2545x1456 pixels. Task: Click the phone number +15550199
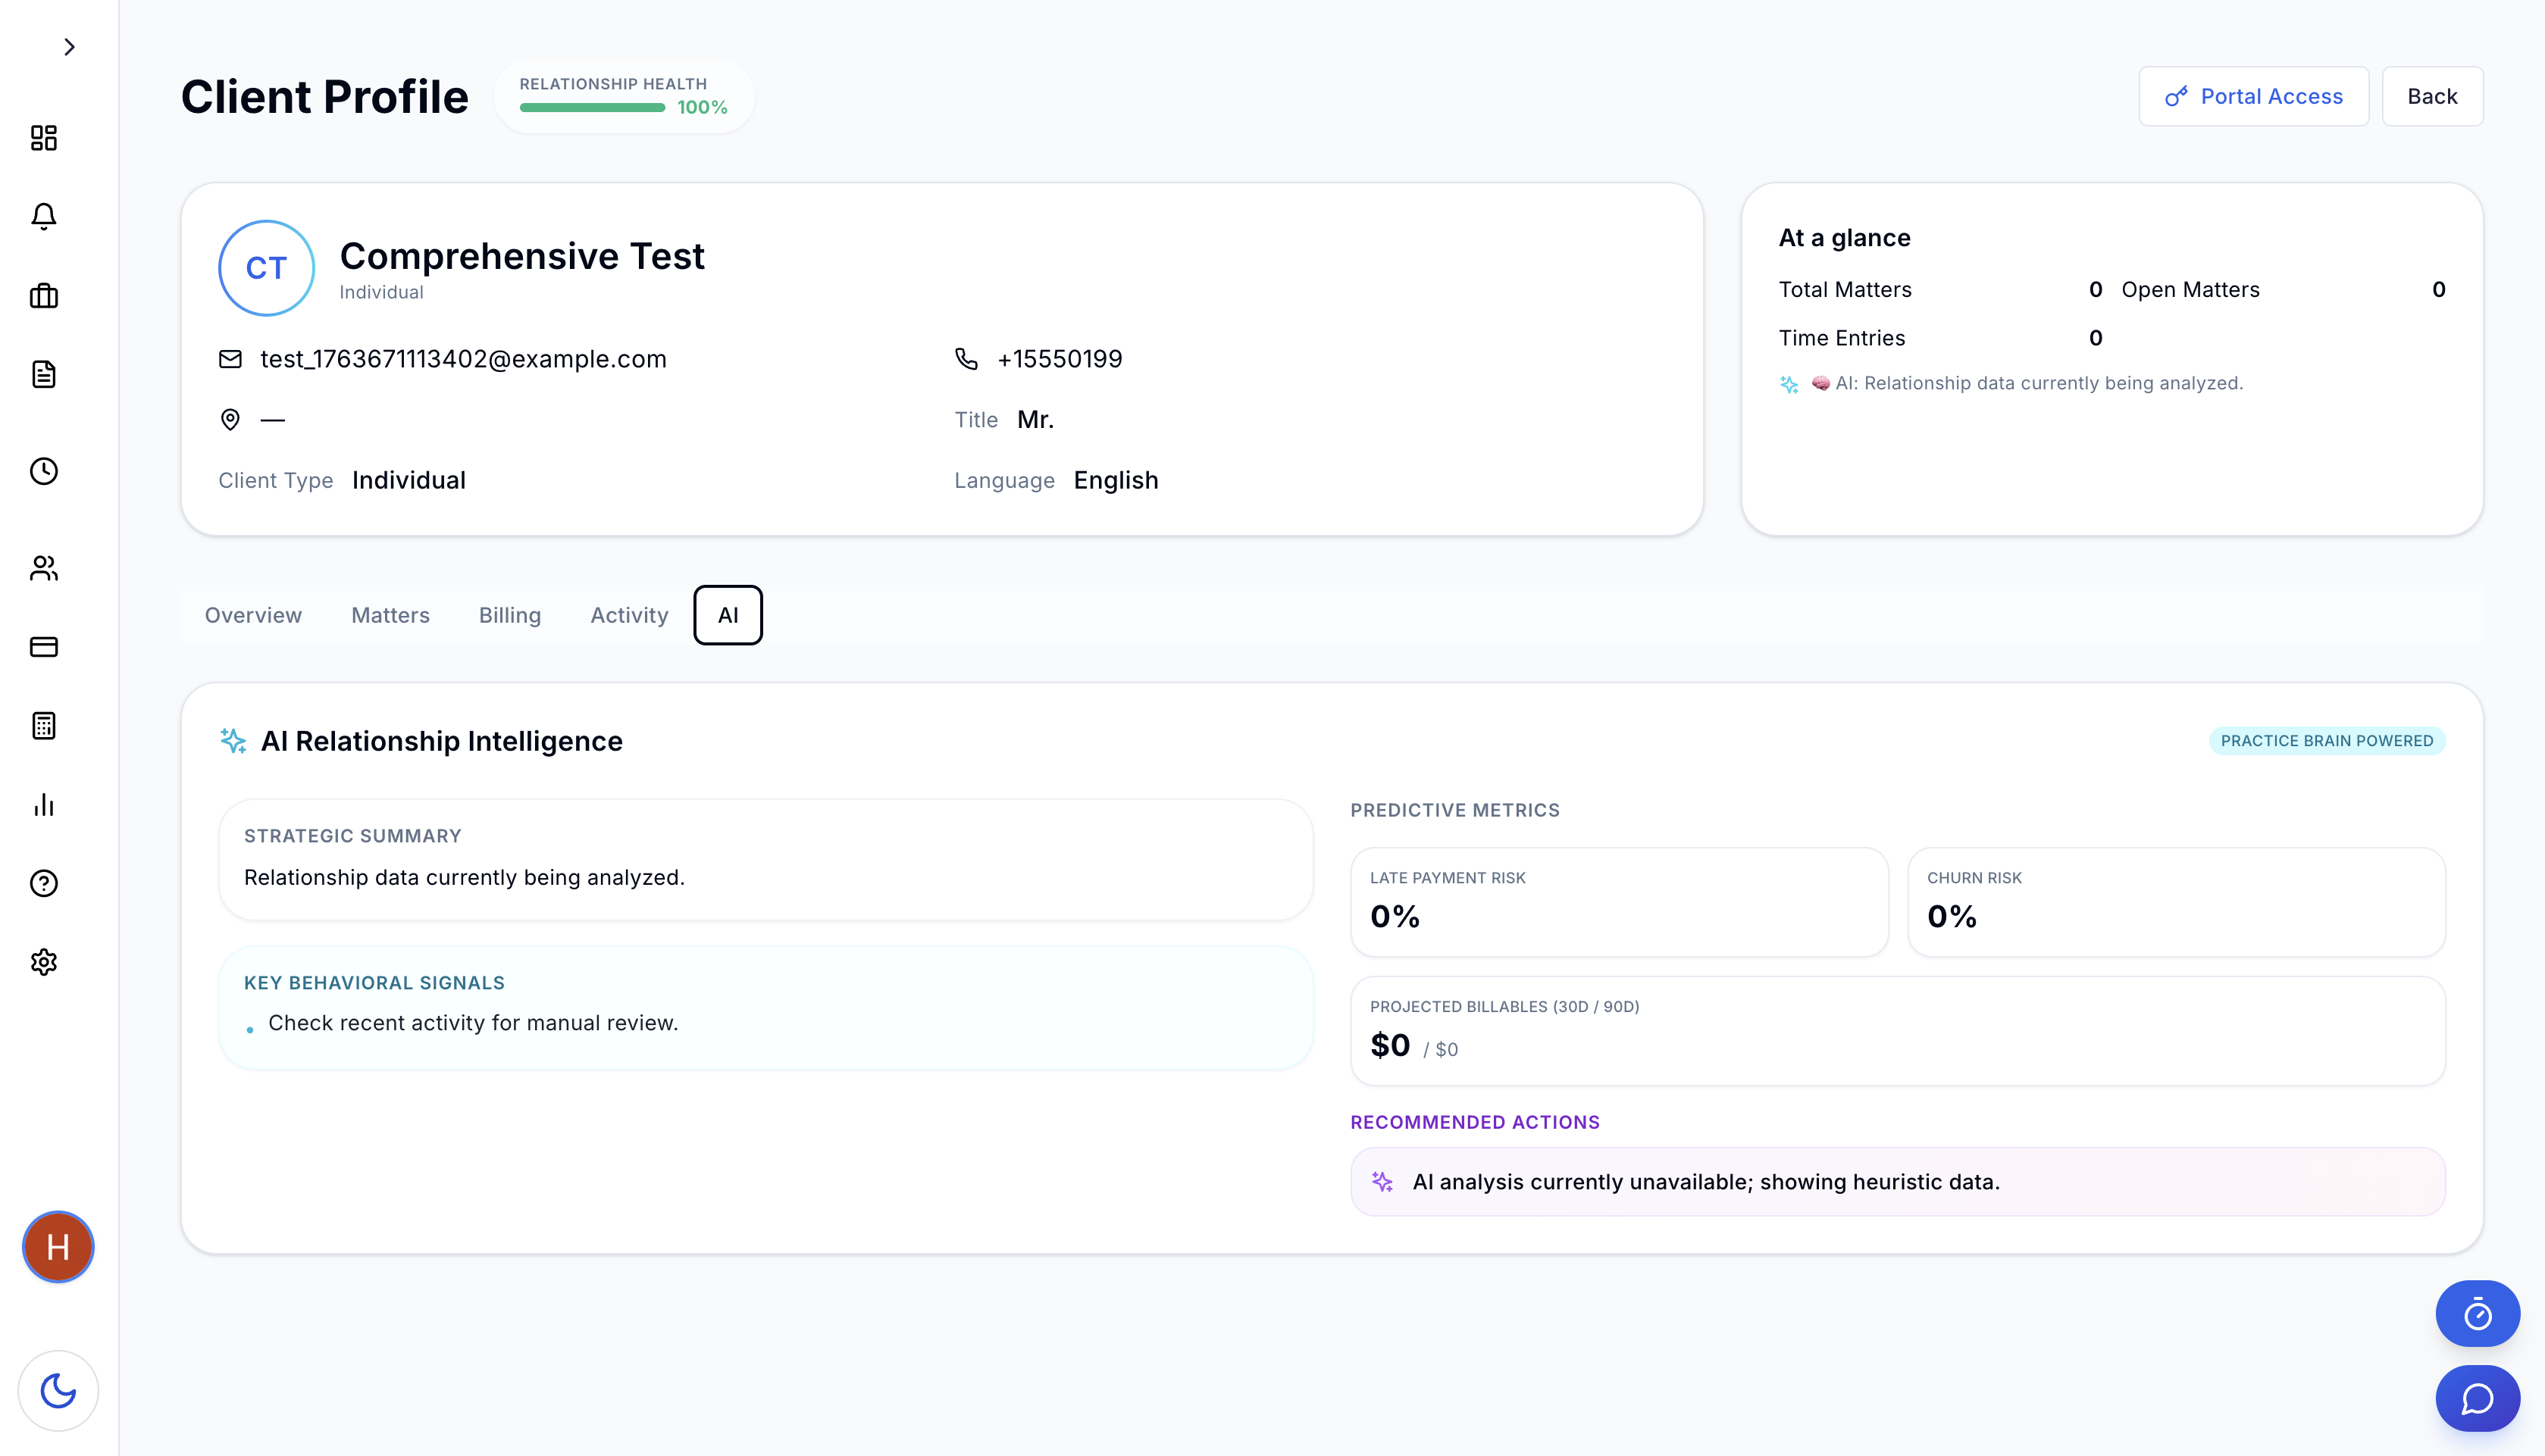pos(1060,359)
